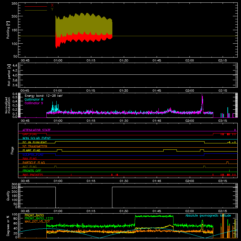This screenshot has height=241, width=241.
Task: Select the Normalized modulation axis title
Action: coord(8,105)
